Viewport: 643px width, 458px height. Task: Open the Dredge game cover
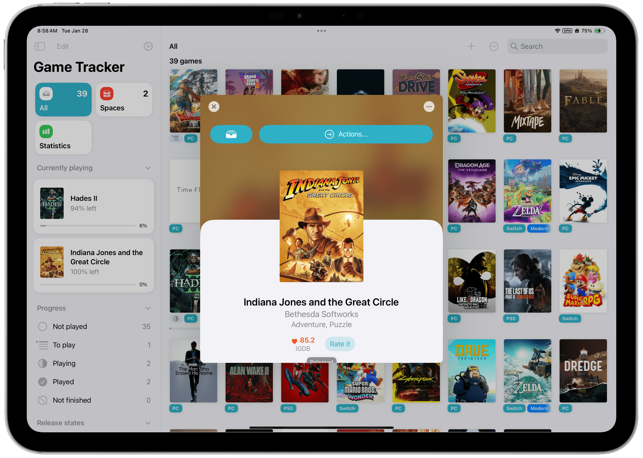point(583,371)
